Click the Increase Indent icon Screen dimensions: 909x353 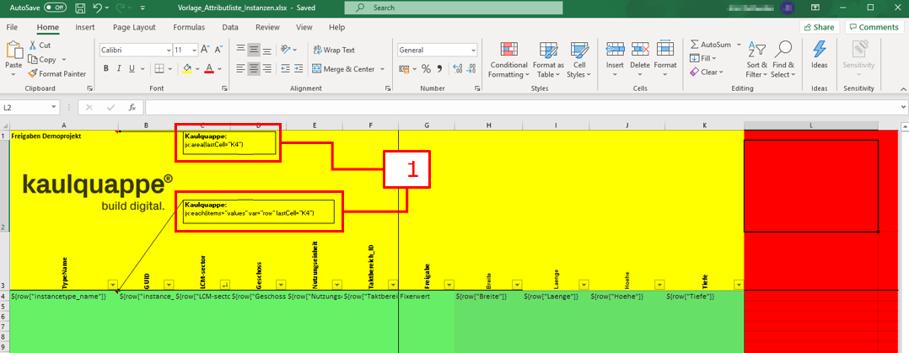tap(299, 68)
